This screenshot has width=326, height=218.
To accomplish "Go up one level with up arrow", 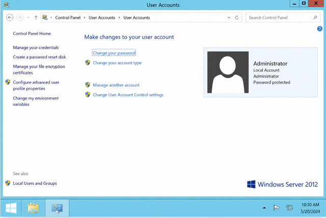I will (x=36, y=17).
